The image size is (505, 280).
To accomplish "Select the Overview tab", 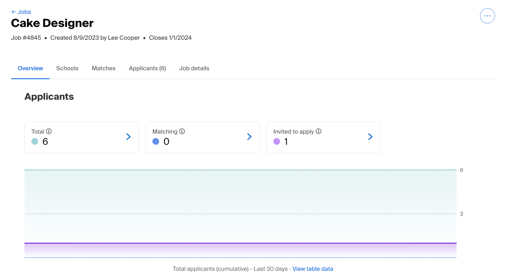I will point(30,68).
